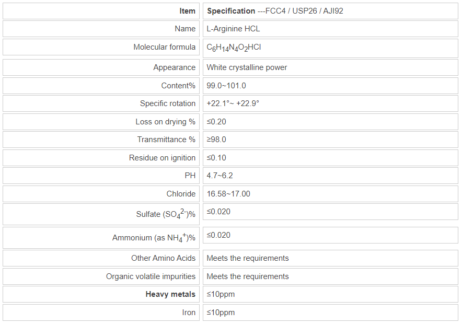Select the specific rotation value +22.1°~ +22.9°
This screenshot has height=324, width=462.
tap(233, 103)
